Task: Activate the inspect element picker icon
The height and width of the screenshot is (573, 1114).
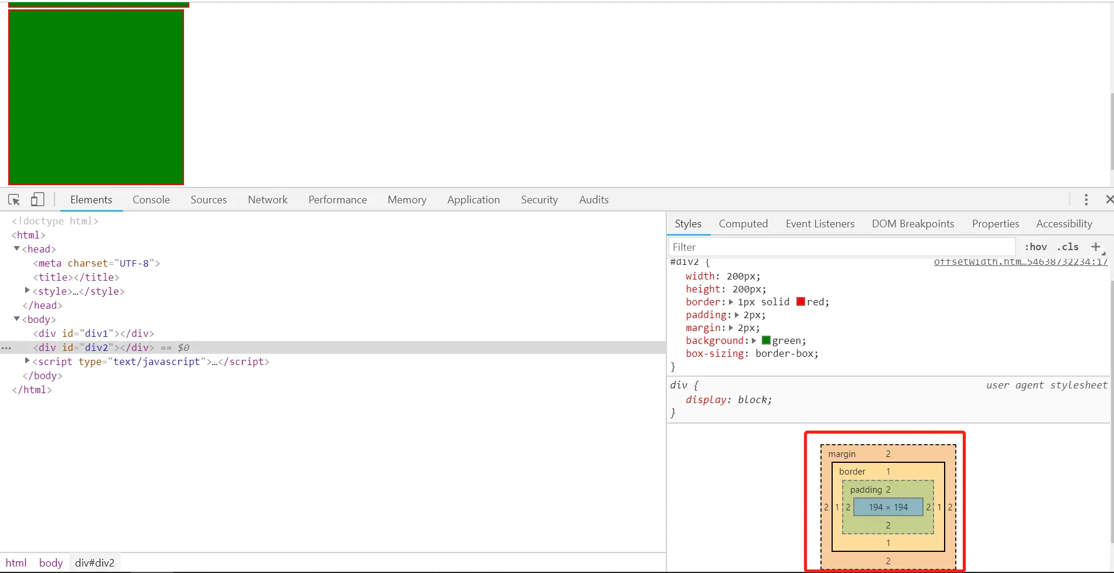Action: tap(14, 200)
